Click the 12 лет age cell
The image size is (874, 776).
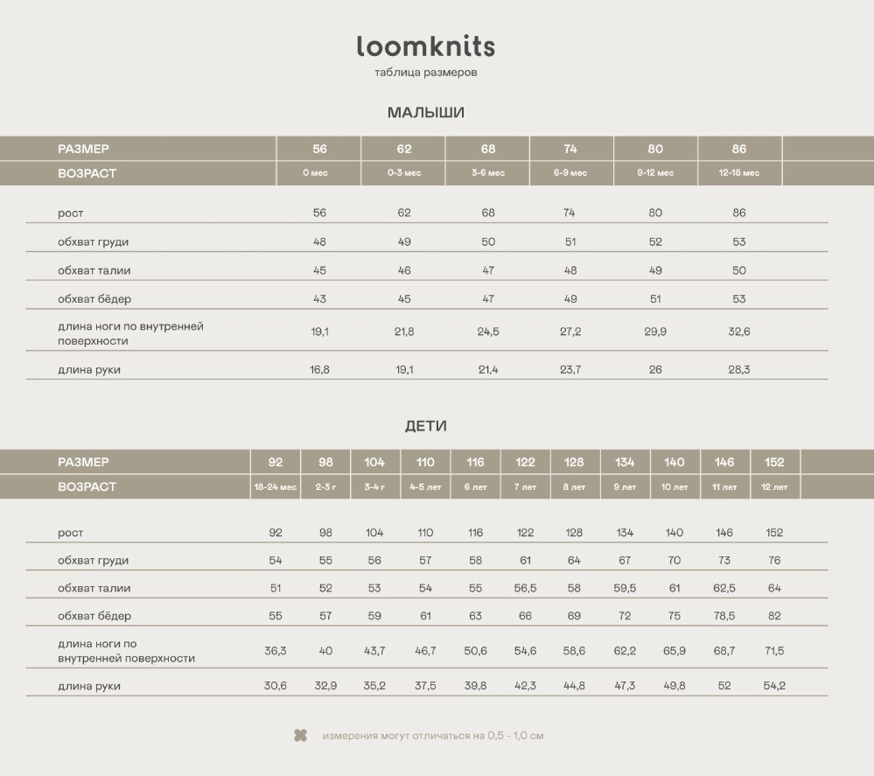pos(774,486)
